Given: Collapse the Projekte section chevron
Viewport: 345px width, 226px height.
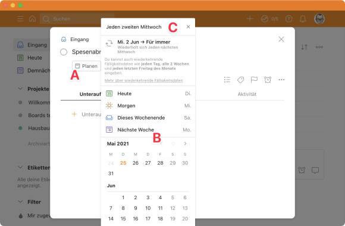Looking at the screenshot, I should click(20, 89).
